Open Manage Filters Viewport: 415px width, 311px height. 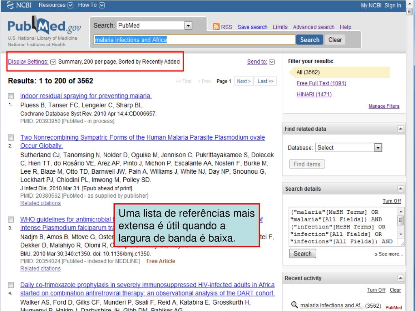click(x=384, y=106)
